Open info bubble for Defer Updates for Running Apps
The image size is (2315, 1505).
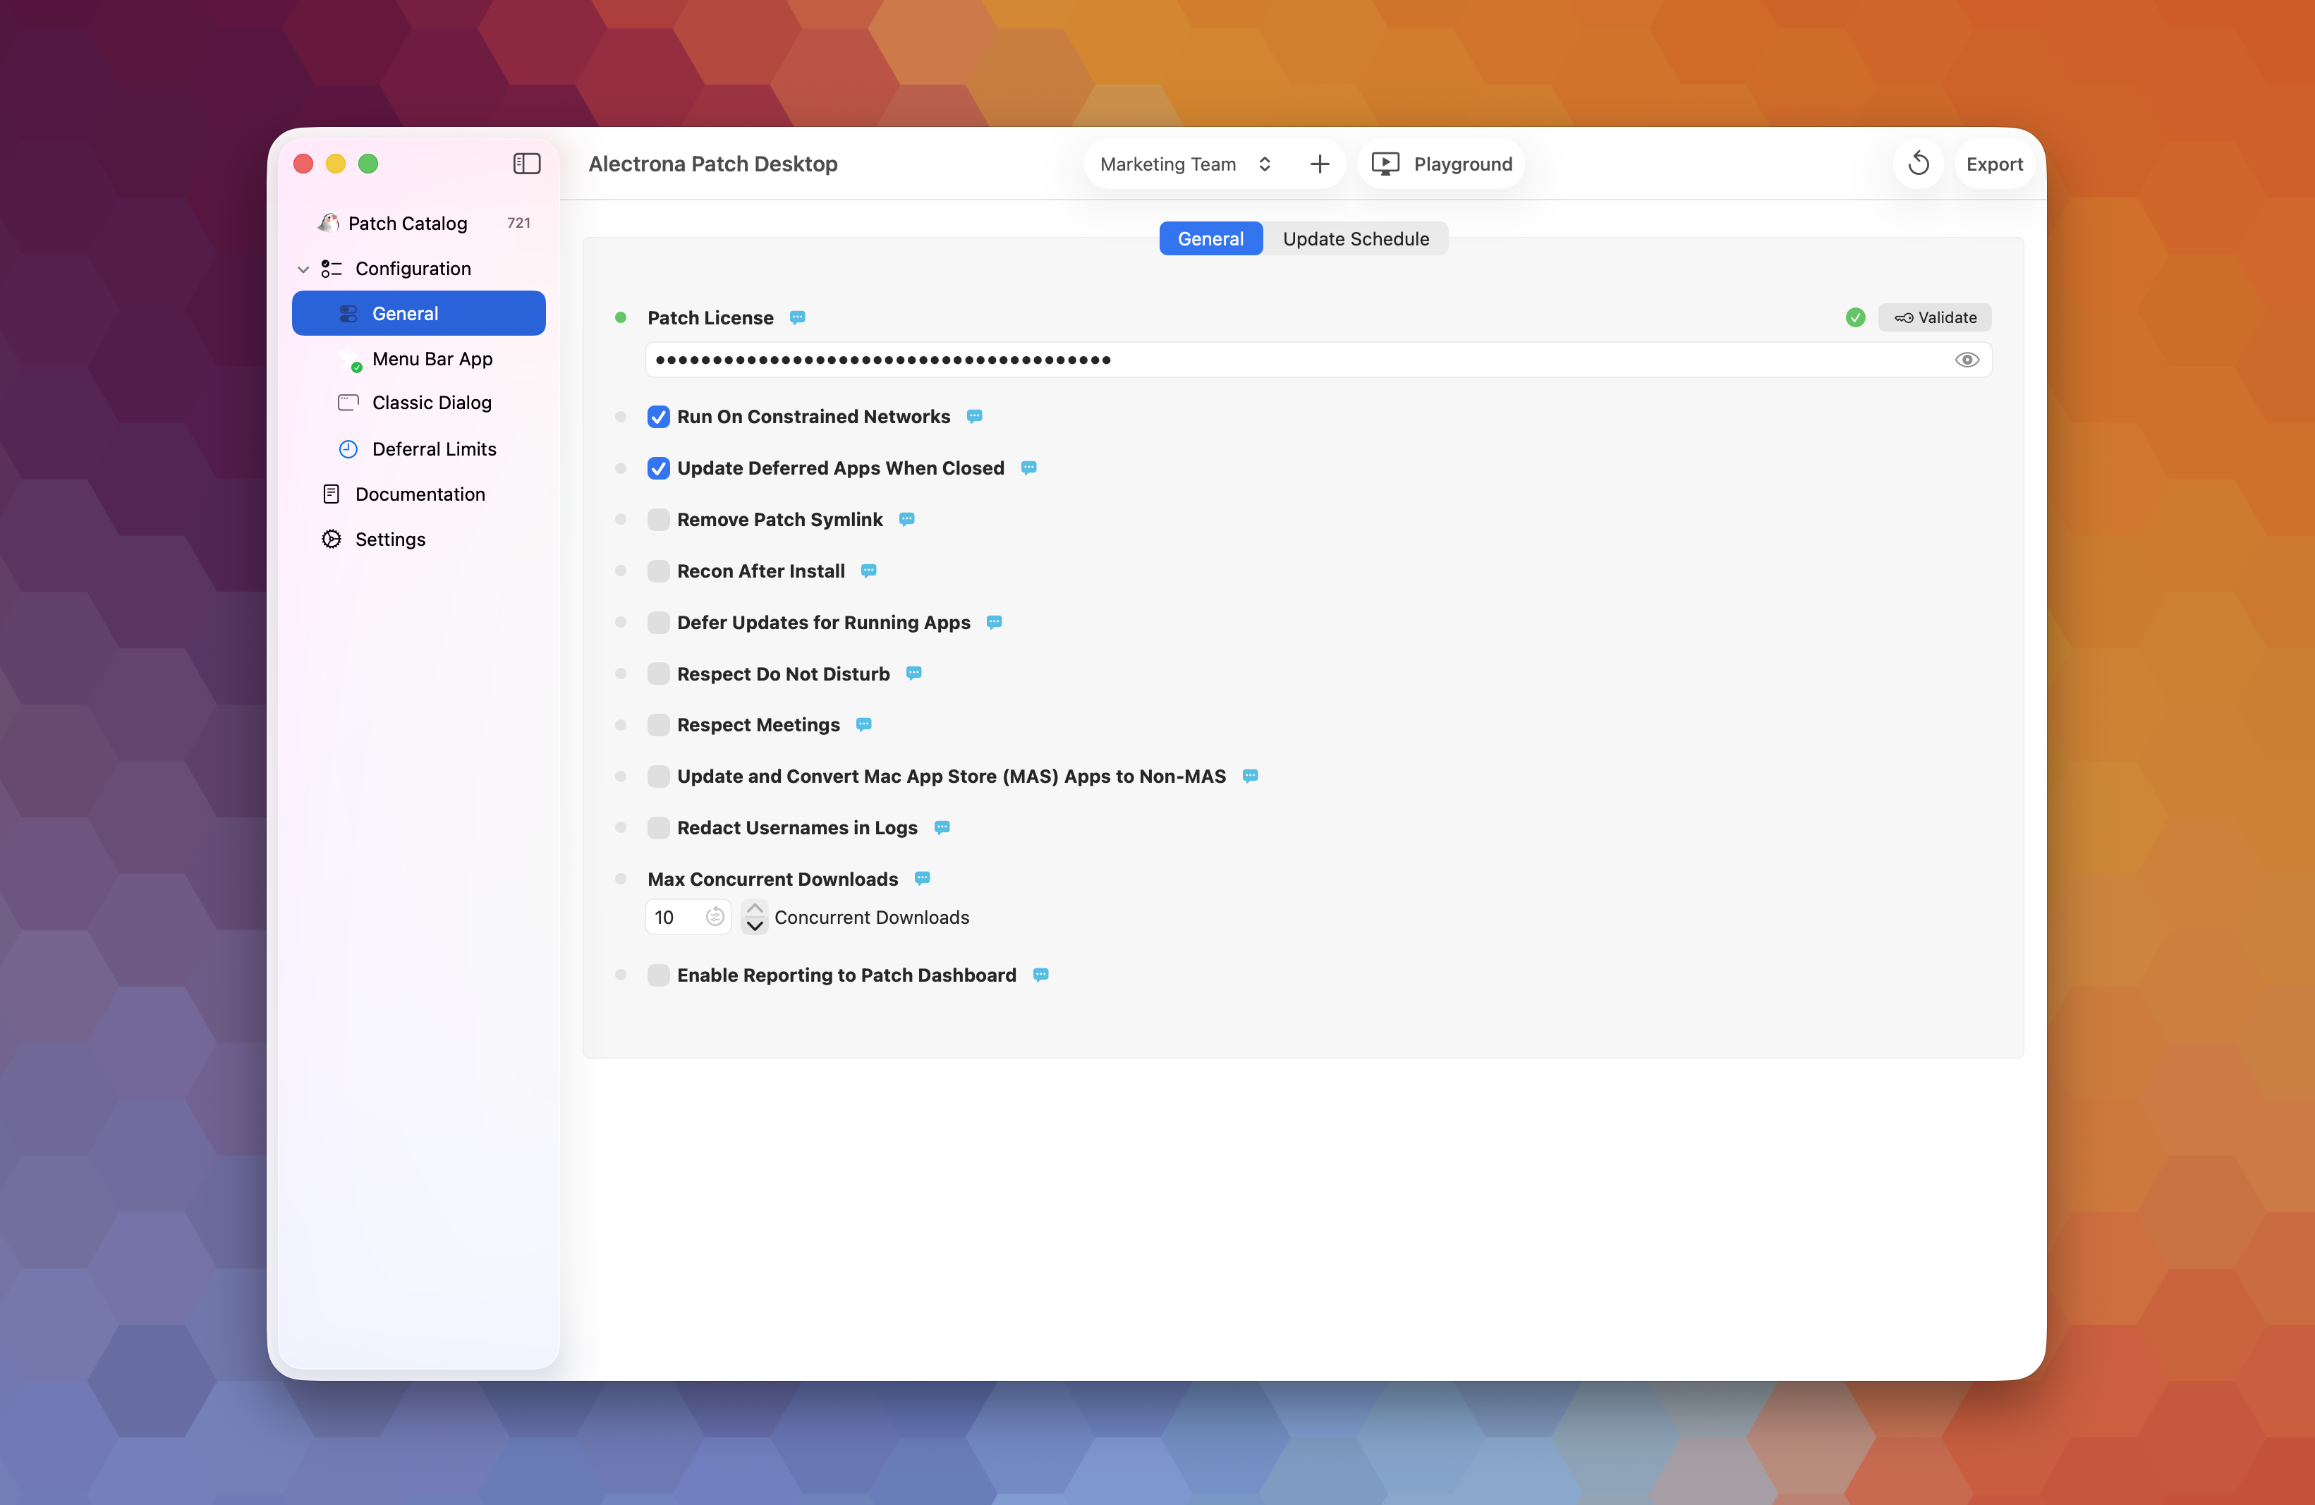pyautogui.click(x=994, y=622)
